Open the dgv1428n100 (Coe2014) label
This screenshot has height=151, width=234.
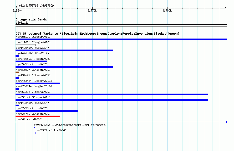(x=32, y=103)
